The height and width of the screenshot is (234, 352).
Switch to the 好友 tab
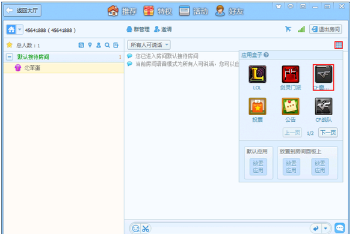click(x=229, y=11)
